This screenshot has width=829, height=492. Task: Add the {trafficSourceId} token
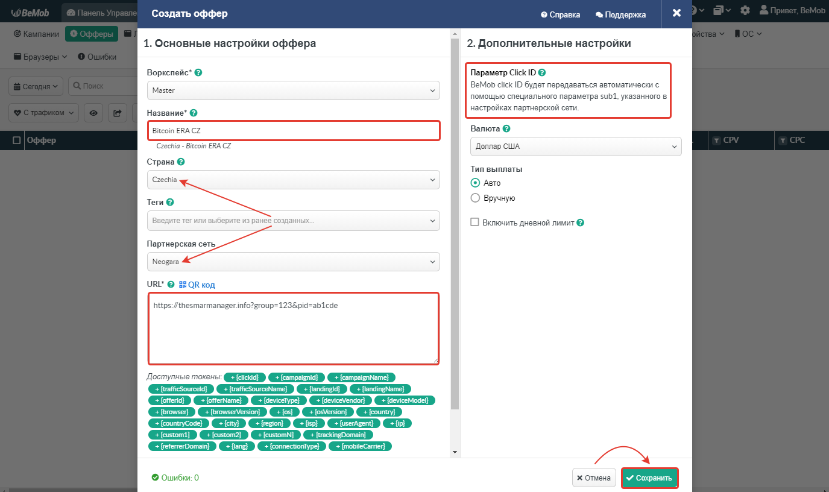point(181,389)
